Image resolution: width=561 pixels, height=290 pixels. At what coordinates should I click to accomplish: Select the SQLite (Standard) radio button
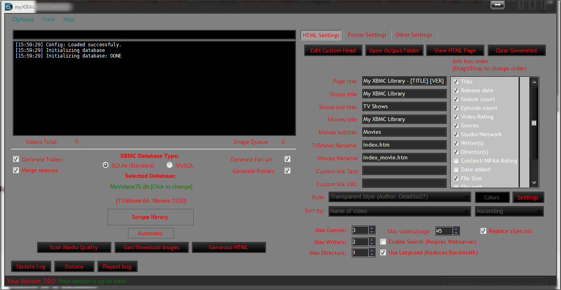[106, 165]
